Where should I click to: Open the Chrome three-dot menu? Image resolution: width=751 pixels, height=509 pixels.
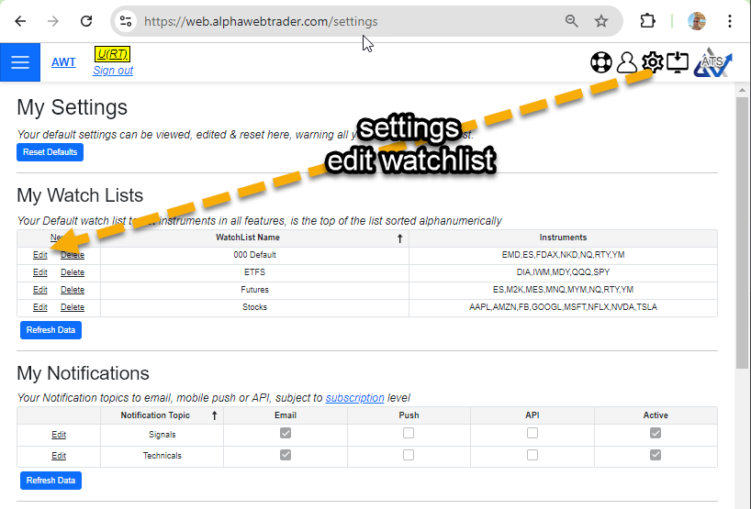point(730,21)
